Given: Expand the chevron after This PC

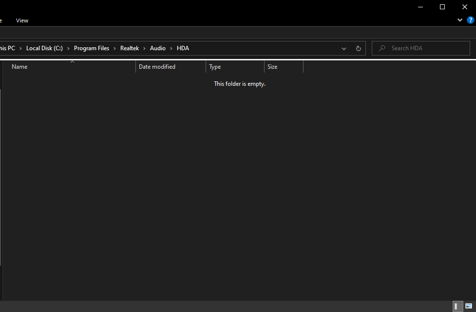Looking at the screenshot, I should pyautogui.click(x=20, y=49).
